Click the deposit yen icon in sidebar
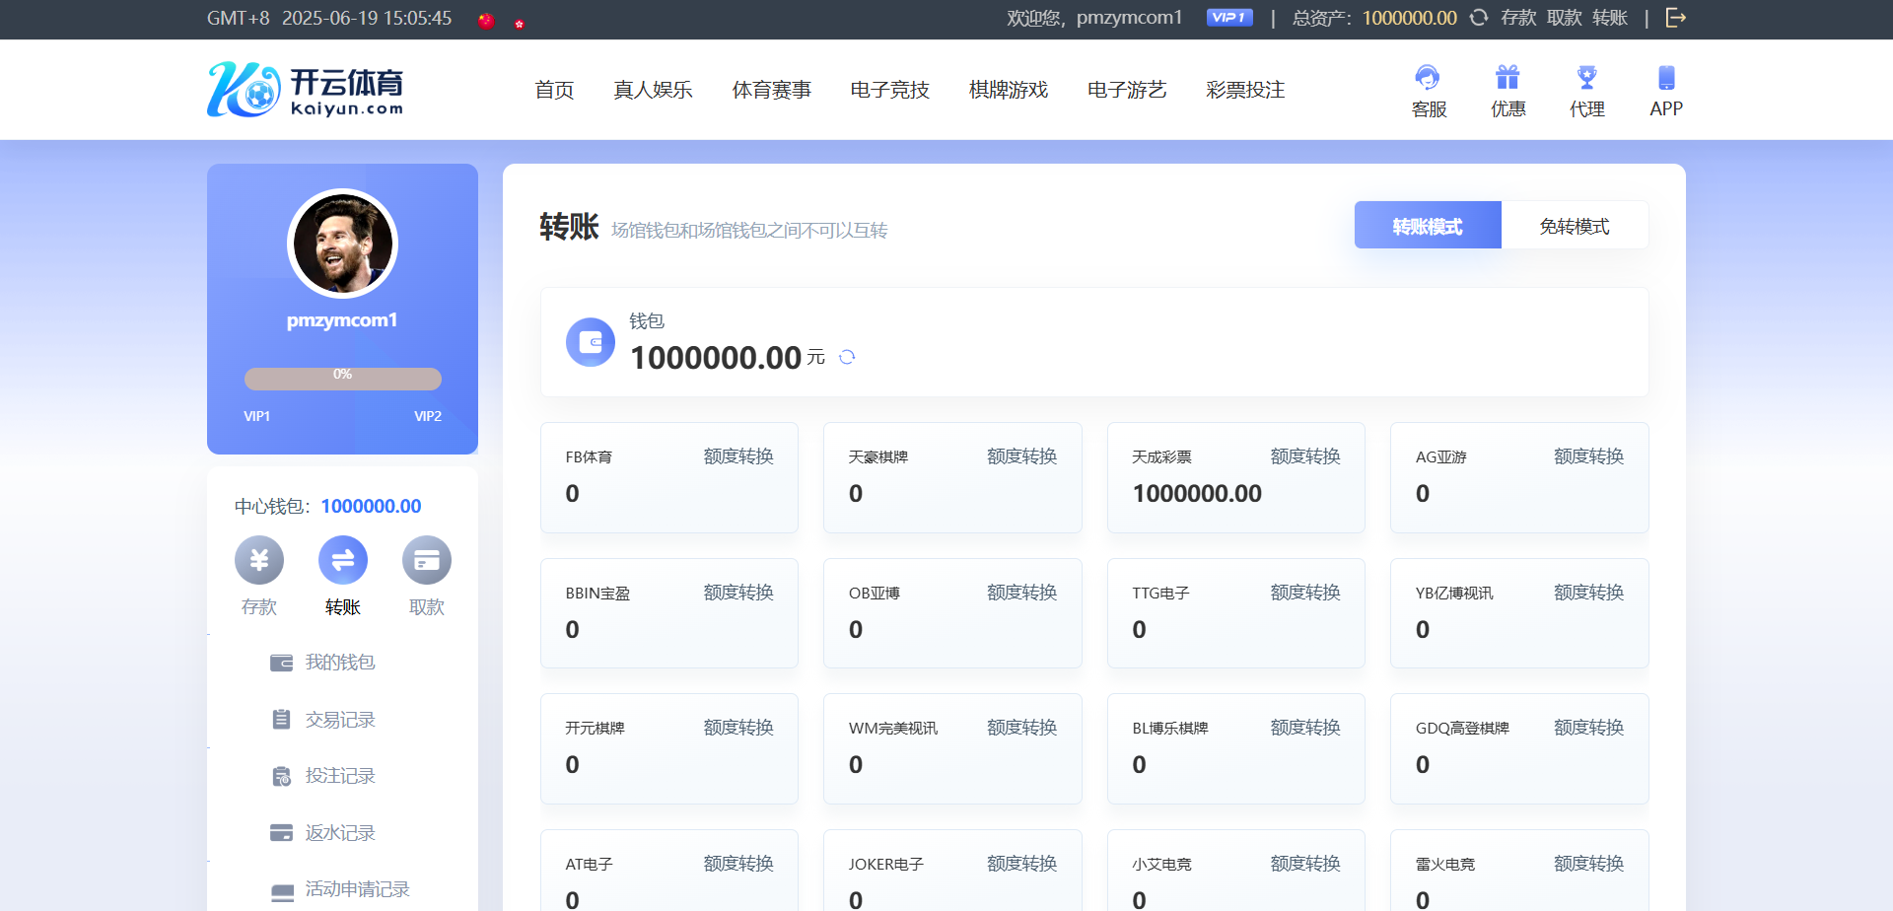 259,561
